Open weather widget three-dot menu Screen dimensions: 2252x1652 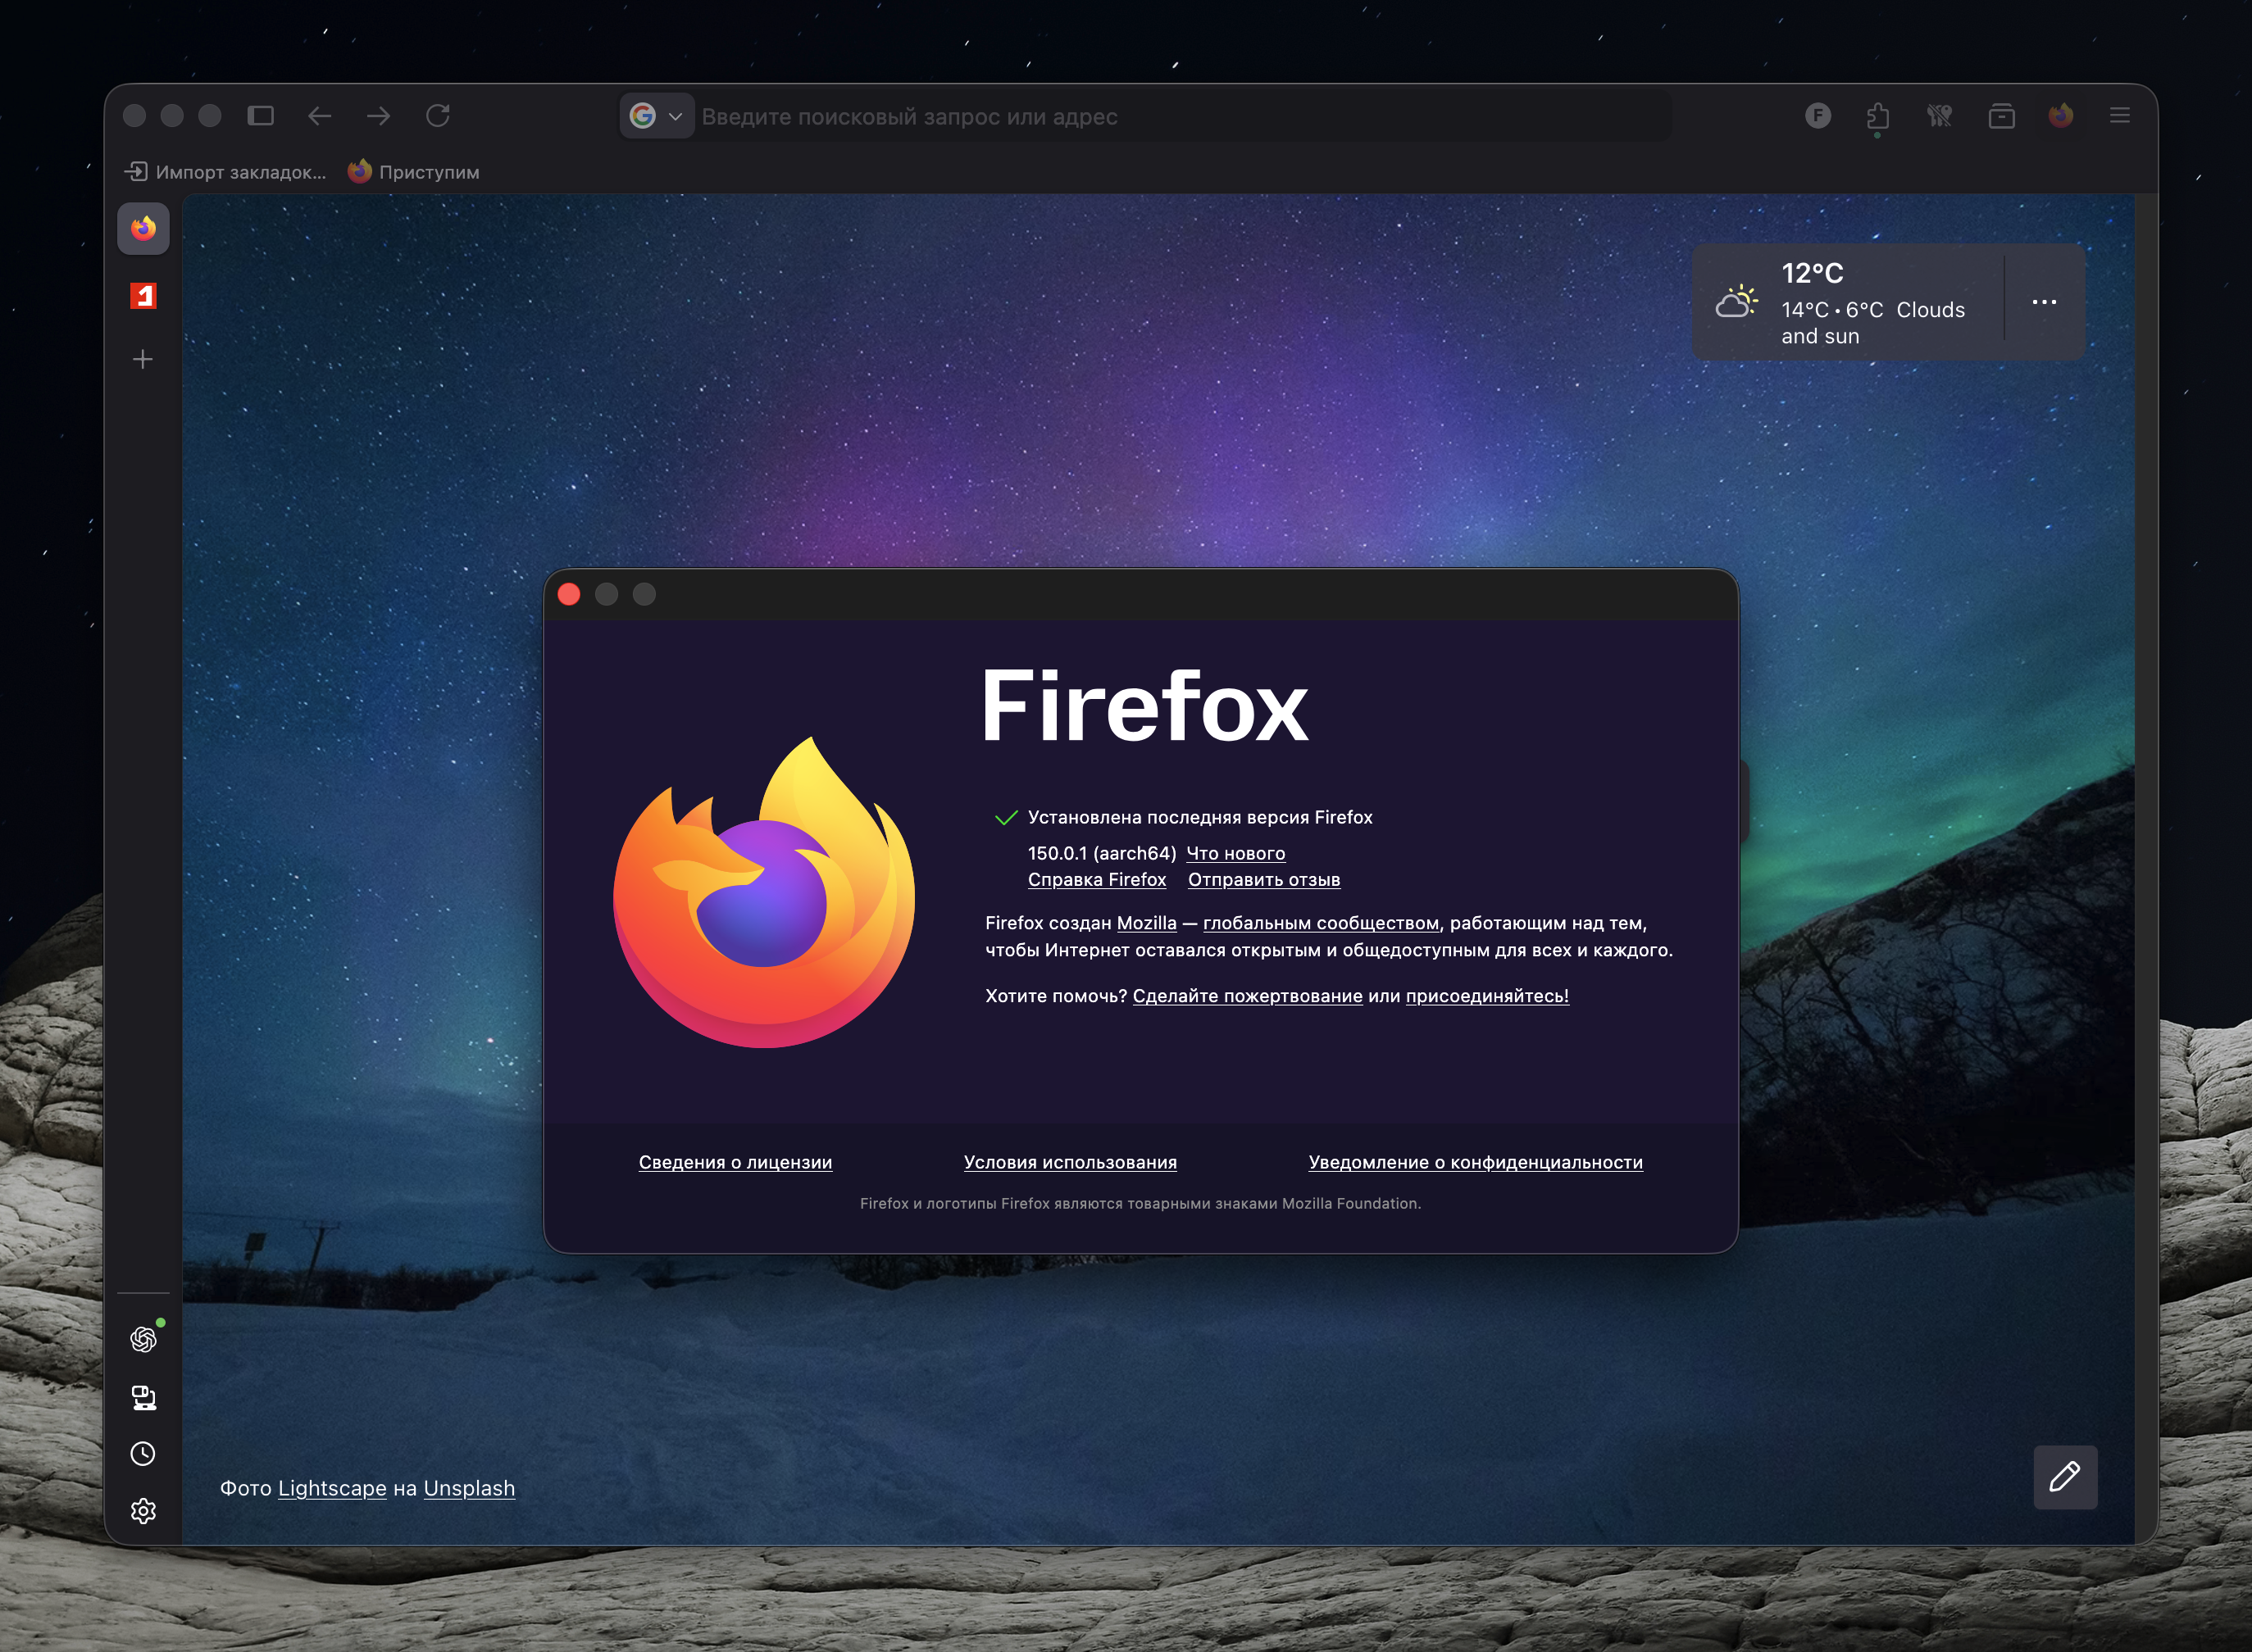[x=2044, y=302]
